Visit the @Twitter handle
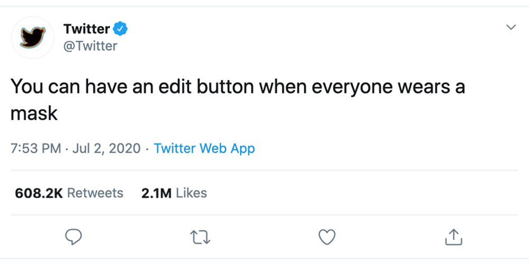Viewport: 529px width, 264px height. coord(90,46)
